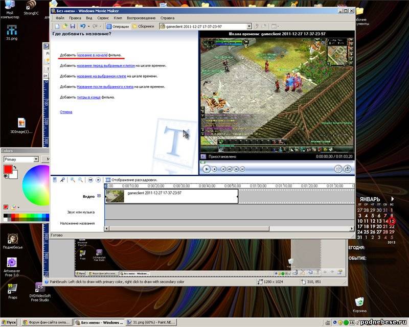Click the Previous Frame monitor button

230,169
